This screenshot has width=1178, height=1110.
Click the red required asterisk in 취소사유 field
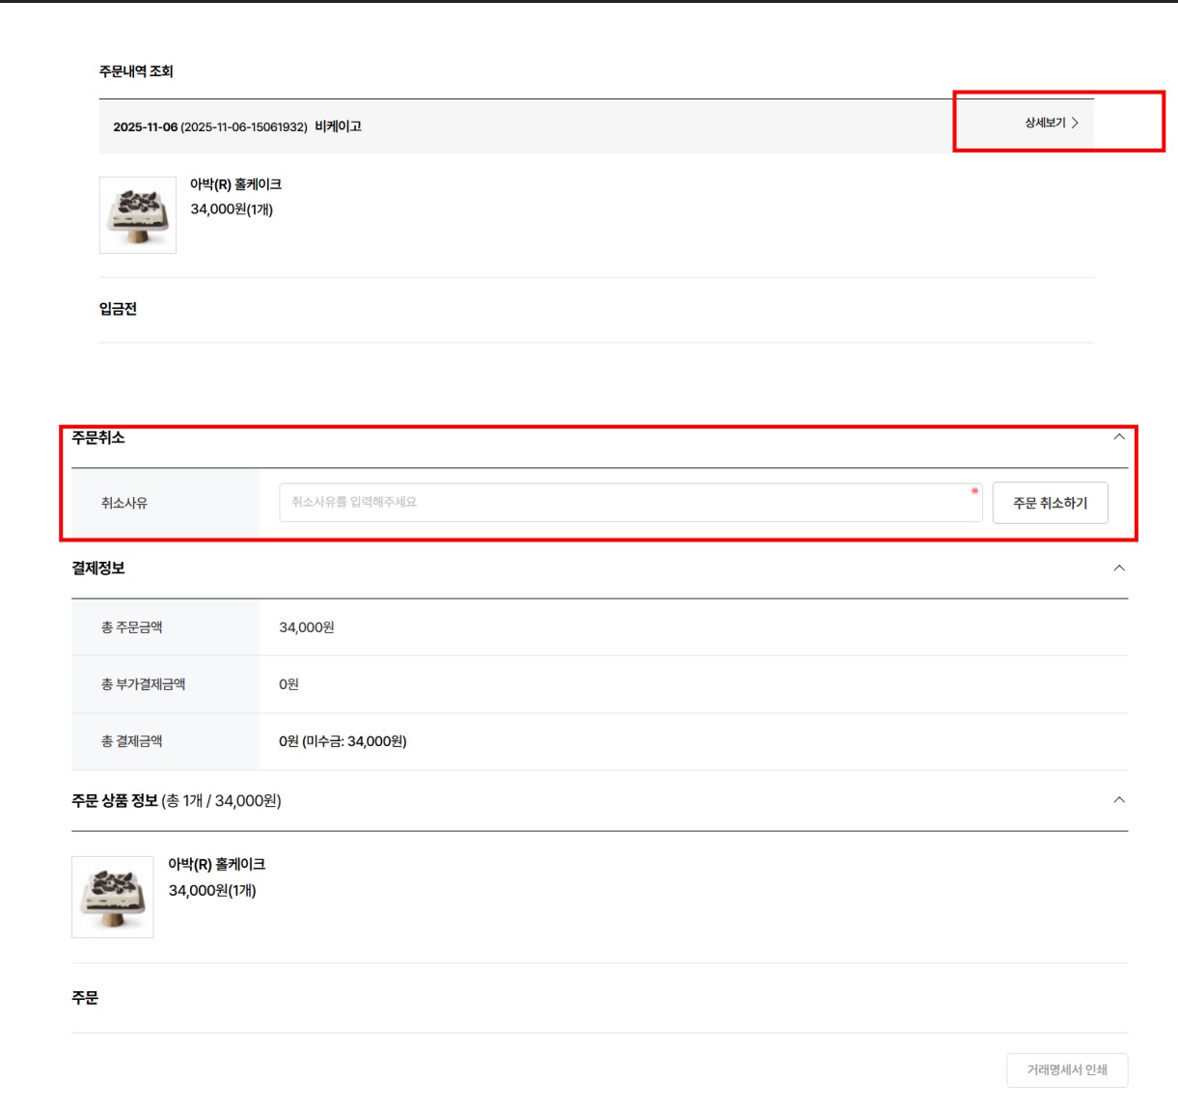click(974, 491)
